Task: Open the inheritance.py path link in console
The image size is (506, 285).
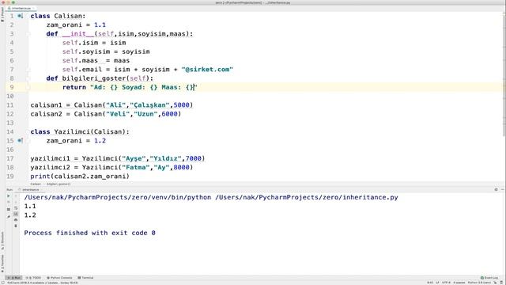Action: [x=307, y=197]
